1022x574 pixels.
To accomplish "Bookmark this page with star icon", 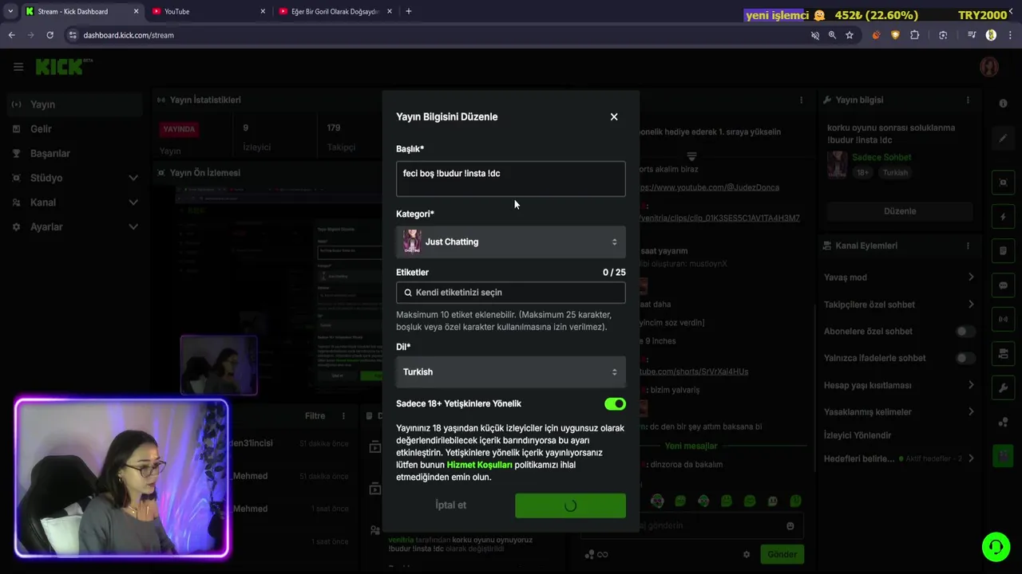I will pyautogui.click(x=849, y=35).
